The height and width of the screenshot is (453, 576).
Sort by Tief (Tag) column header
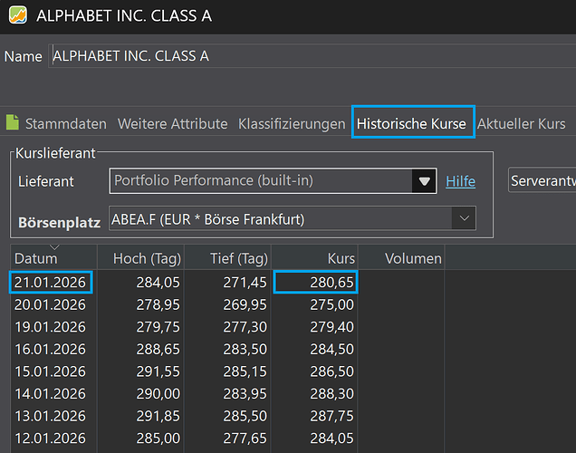(x=227, y=258)
